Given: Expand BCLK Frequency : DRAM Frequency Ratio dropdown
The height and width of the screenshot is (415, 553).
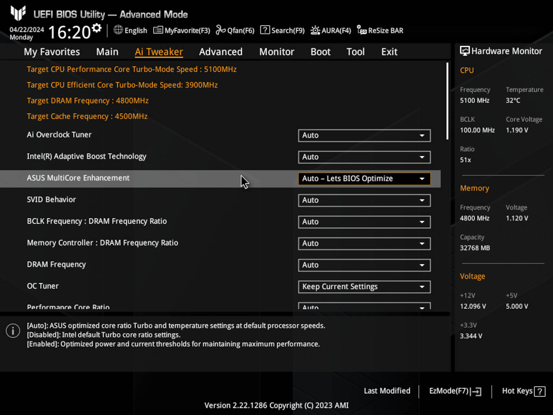Looking at the screenshot, I should click(x=364, y=222).
